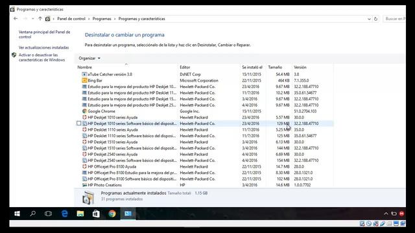Click icon of HP Deskjet 1510 Software básico
The height and width of the screenshot is (233, 415).
tap(84, 148)
